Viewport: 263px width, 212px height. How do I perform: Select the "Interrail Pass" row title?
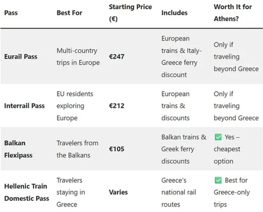tap(25, 106)
